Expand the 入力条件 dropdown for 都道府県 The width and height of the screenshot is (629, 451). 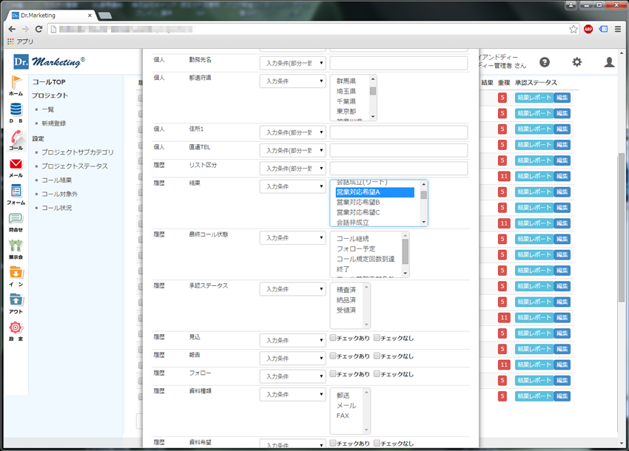pos(292,81)
